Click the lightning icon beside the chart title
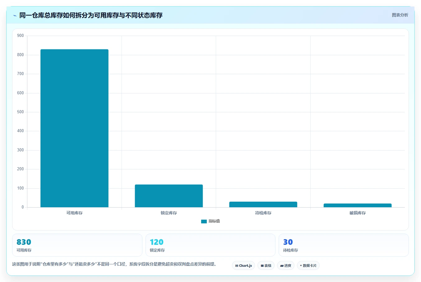This screenshot has width=421, height=282. [15, 16]
